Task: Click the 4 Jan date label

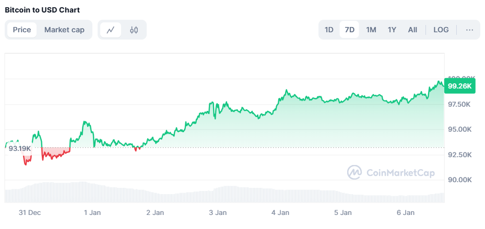Action: 280,213
